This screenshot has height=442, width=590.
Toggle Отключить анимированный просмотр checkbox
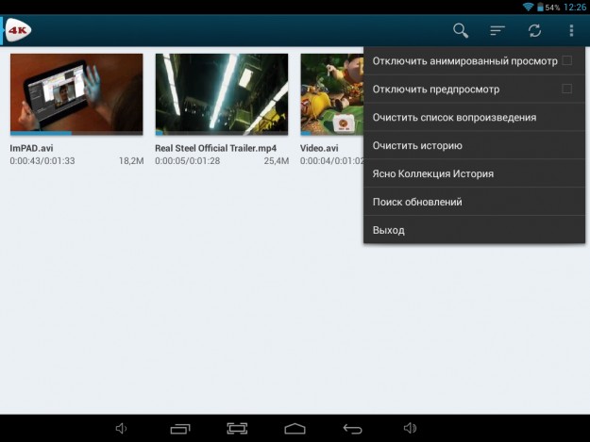click(566, 61)
